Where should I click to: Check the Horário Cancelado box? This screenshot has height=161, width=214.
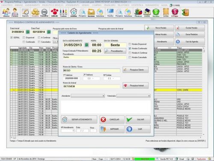[130, 57]
